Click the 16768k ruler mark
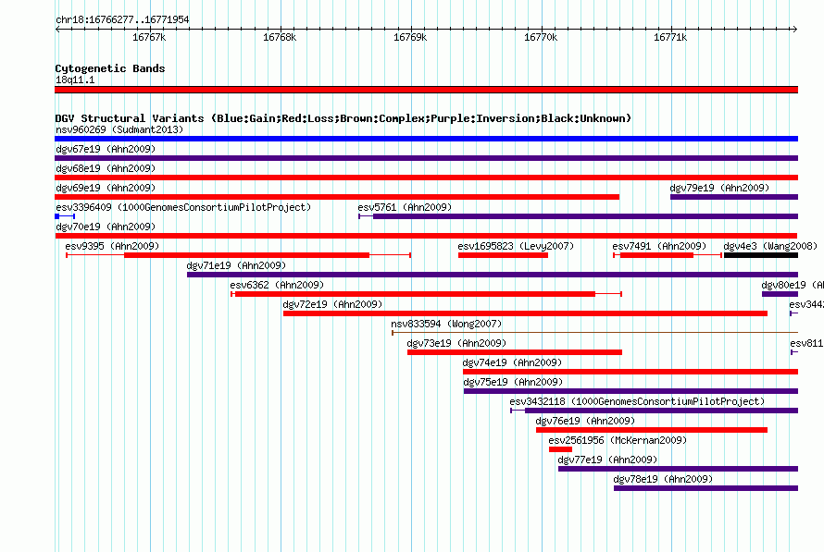 click(x=280, y=37)
